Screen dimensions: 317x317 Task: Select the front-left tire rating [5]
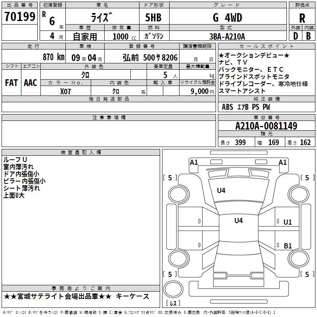(170, 178)
